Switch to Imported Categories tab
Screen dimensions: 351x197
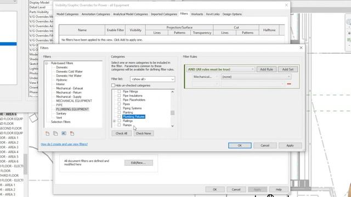164,14
